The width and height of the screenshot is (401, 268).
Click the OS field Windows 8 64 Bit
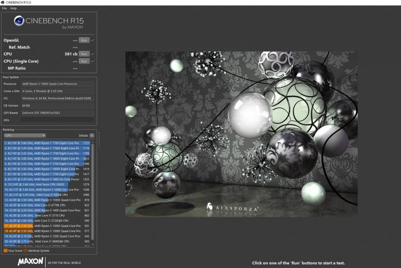pos(58,98)
